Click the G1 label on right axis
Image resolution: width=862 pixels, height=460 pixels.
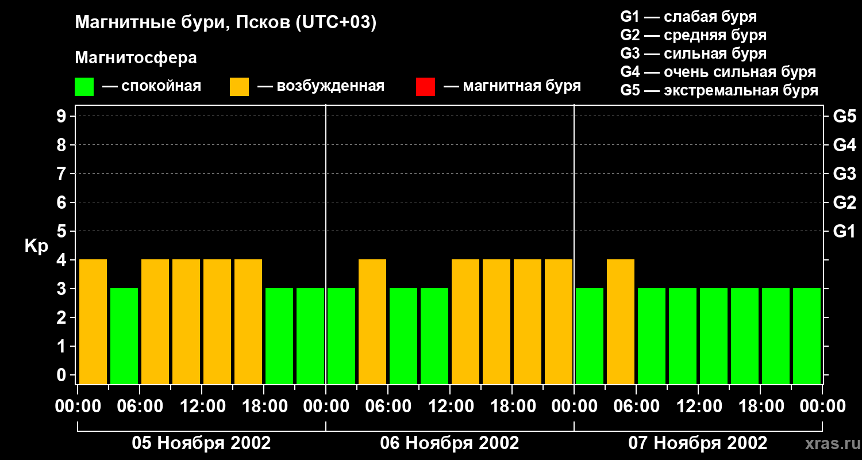(844, 232)
